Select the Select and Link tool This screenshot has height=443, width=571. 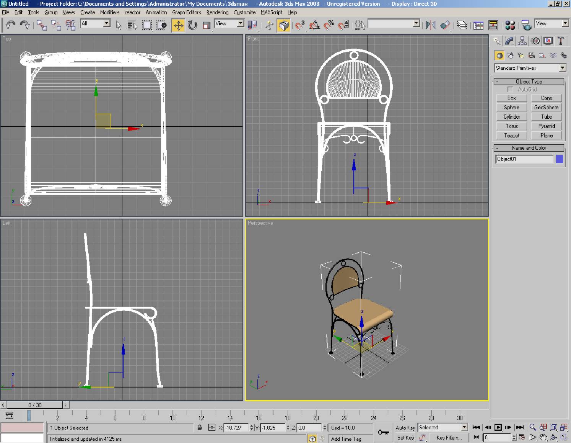(41, 26)
